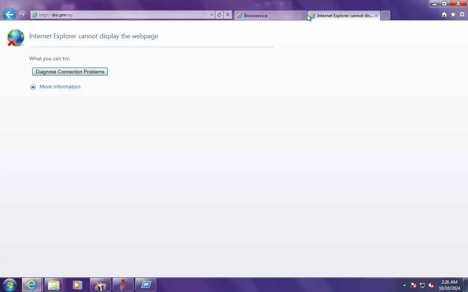Open the clock showing 2:26 AM
468x292 pixels.
click(449, 285)
